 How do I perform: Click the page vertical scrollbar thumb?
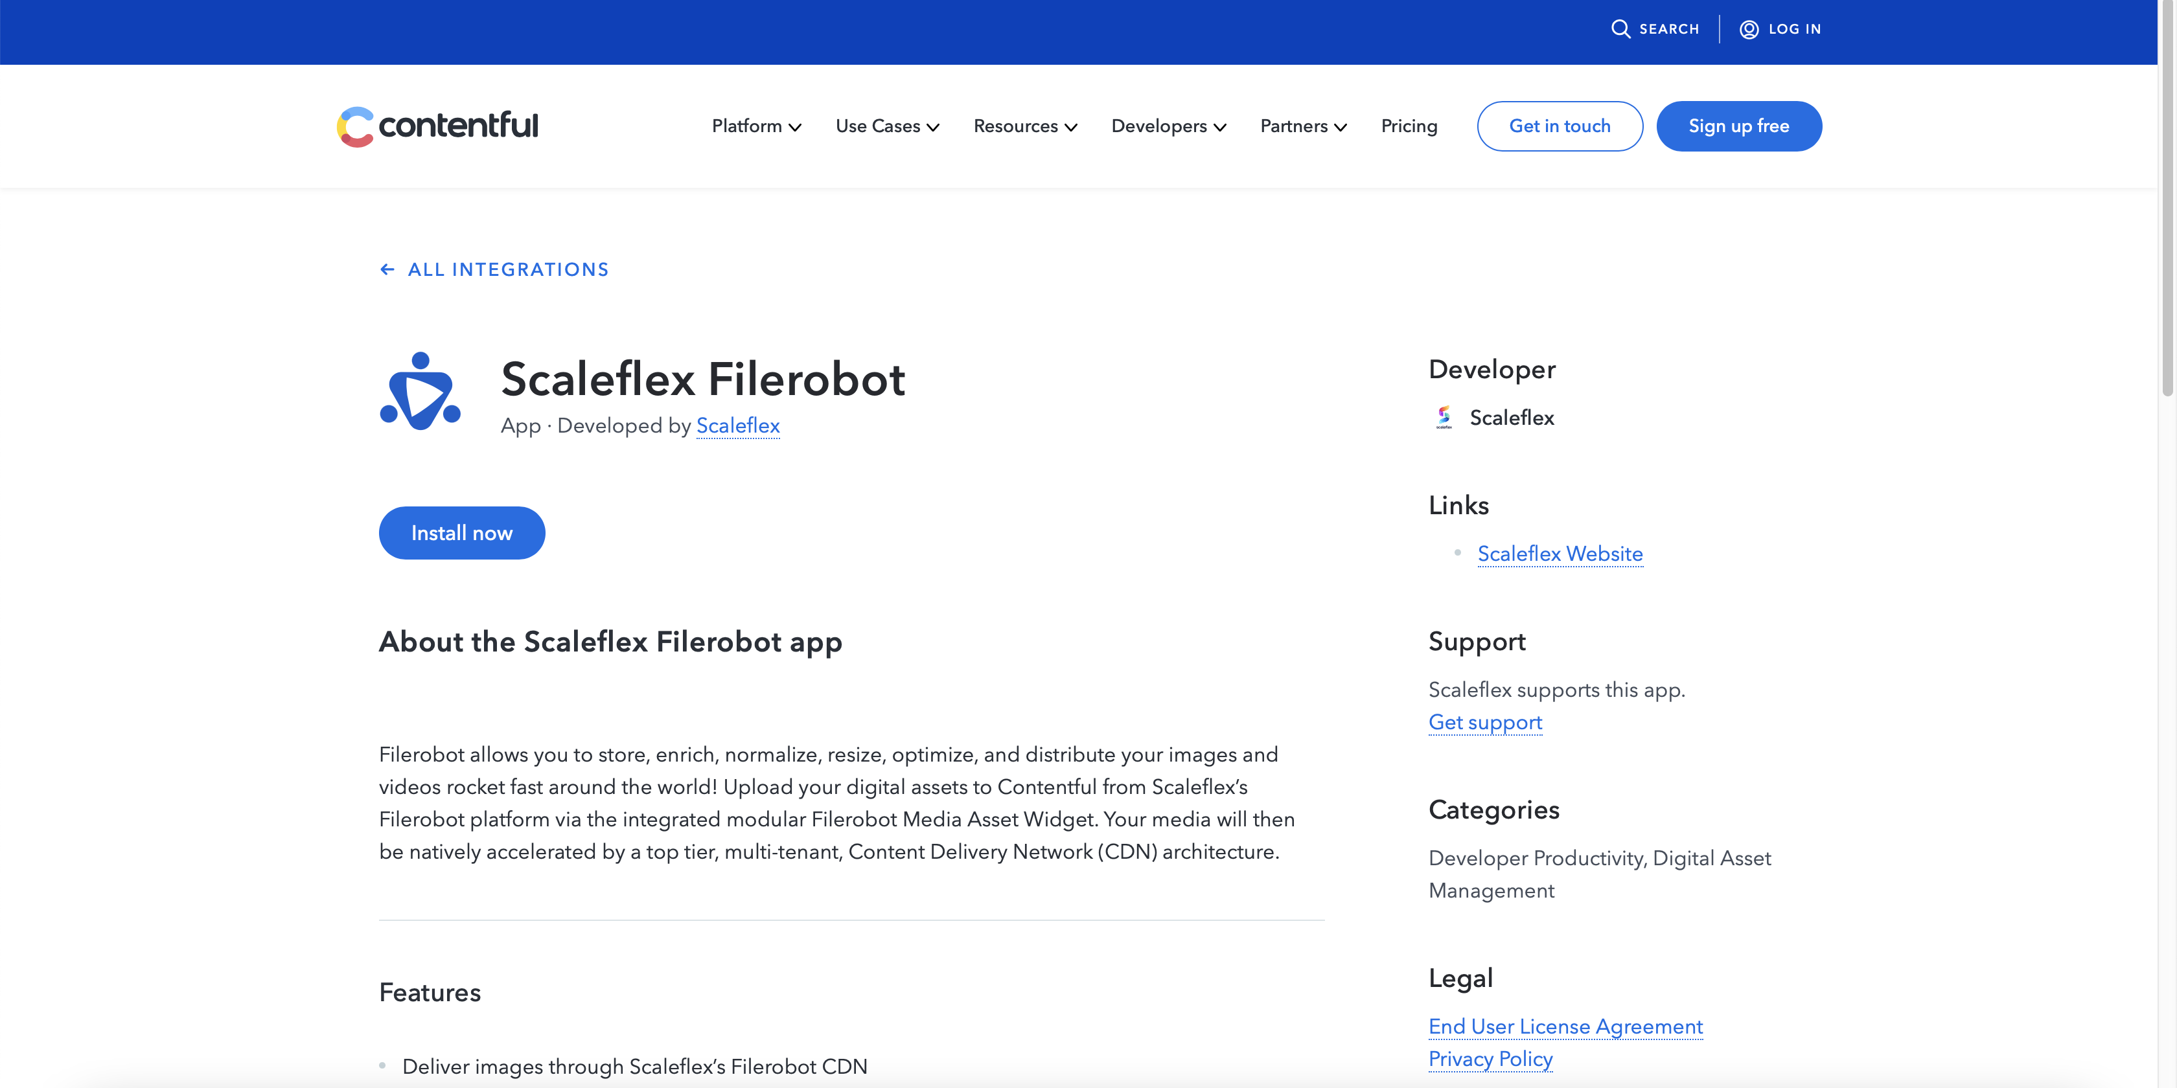click(2167, 199)
